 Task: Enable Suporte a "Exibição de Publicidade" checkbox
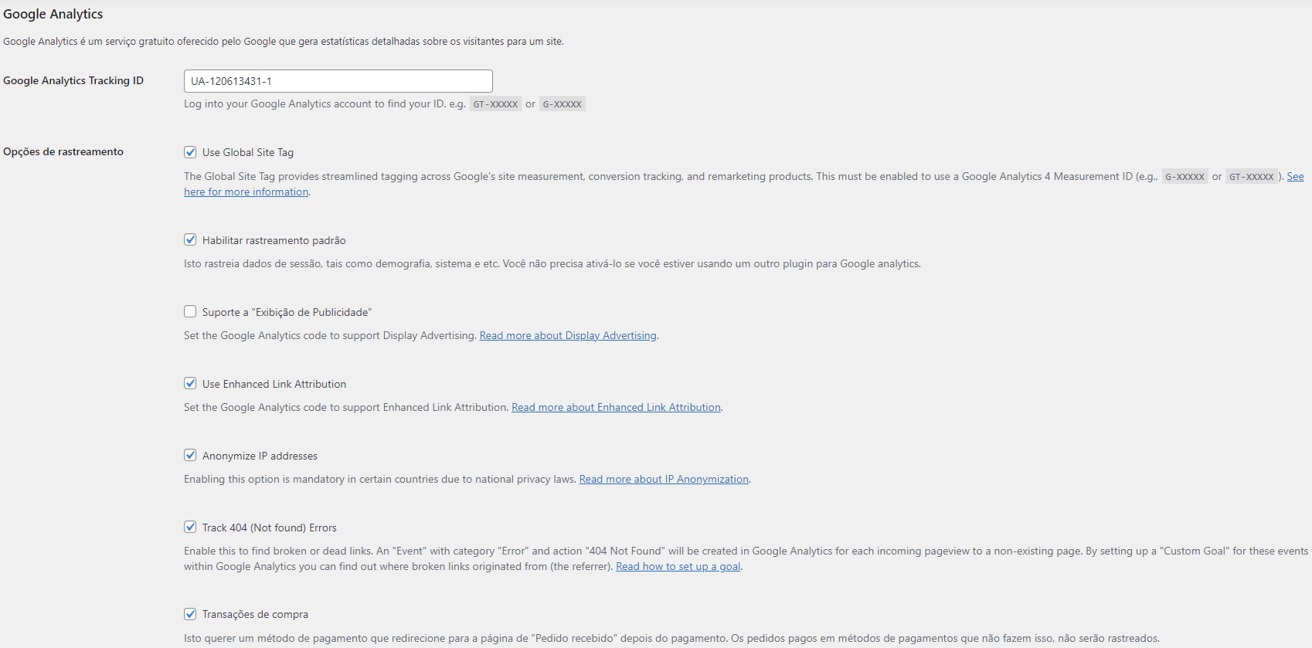coord(190,311)
